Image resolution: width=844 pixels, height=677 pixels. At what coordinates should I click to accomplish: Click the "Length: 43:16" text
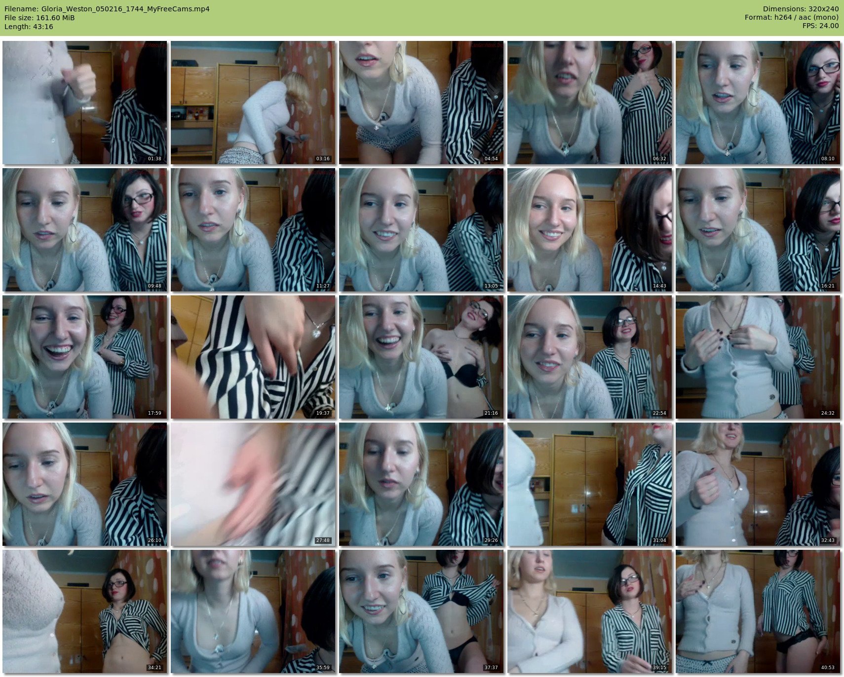click(x=29, y=27)
